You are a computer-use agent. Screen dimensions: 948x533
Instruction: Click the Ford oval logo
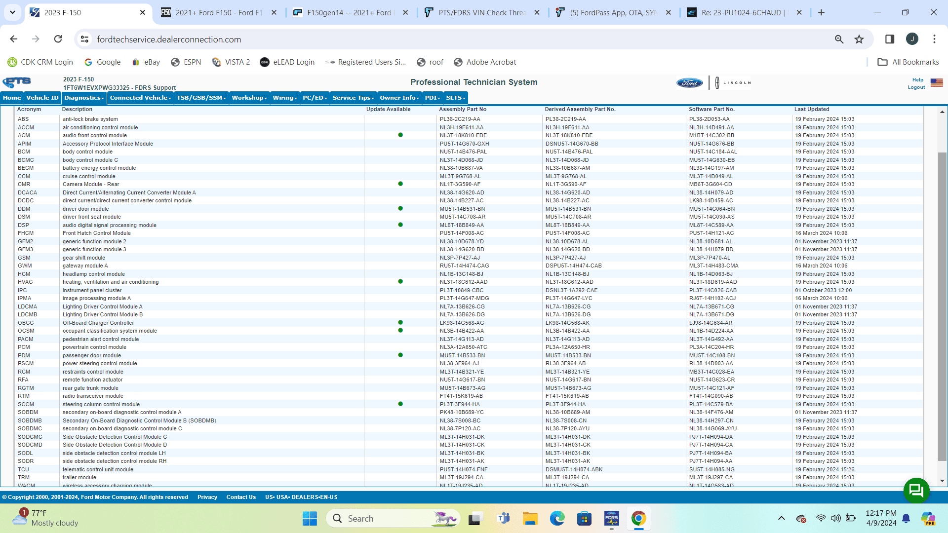pyautogui.click(x=689, y=83)
